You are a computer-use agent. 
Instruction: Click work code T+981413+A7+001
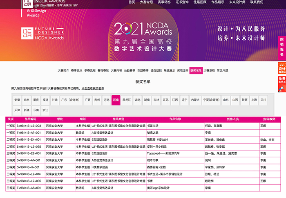[29, 133]
